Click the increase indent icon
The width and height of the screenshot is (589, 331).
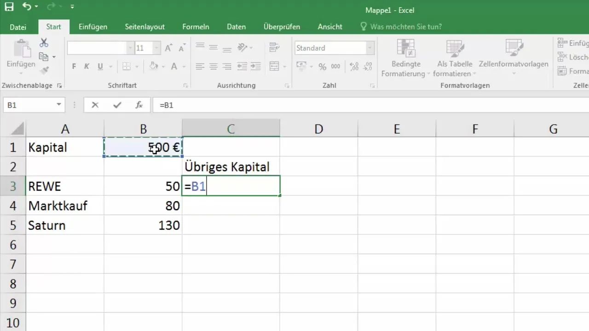point(255,67)
